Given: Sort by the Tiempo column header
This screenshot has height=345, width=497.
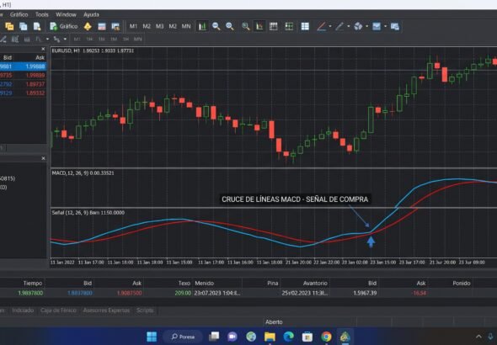Looking at the screenshot, I should coord(33,283).
